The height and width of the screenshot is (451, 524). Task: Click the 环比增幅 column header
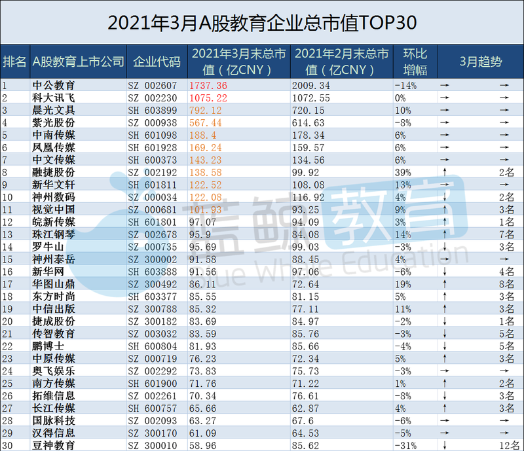coord(415,62)
